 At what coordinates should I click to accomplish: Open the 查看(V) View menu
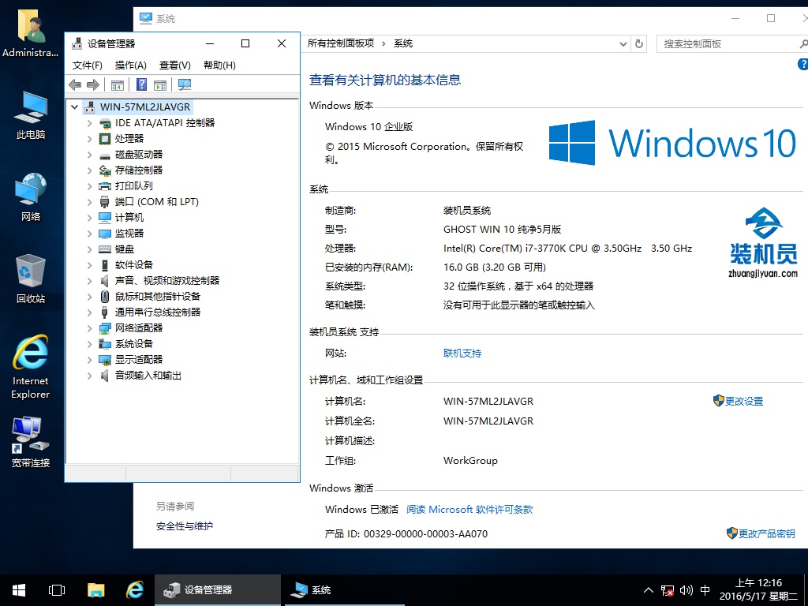pos(174,65)
